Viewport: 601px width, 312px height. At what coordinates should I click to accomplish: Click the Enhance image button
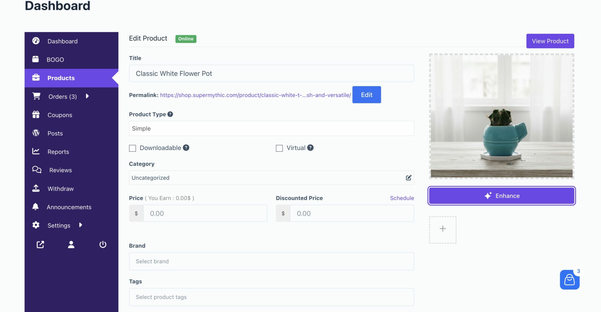click(501, 196)
